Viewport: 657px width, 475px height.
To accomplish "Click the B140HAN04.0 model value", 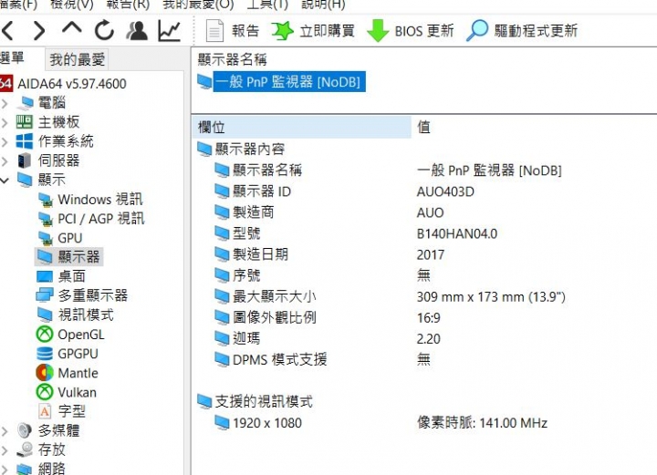I will (x=457, y=233).
